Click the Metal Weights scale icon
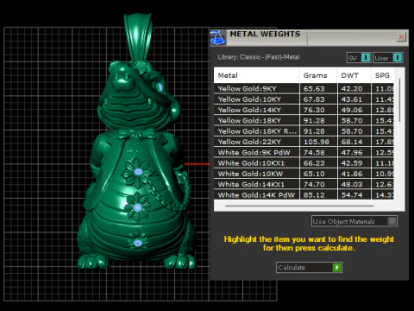Screen dimensions: 414x311 [x=218, y=37]
